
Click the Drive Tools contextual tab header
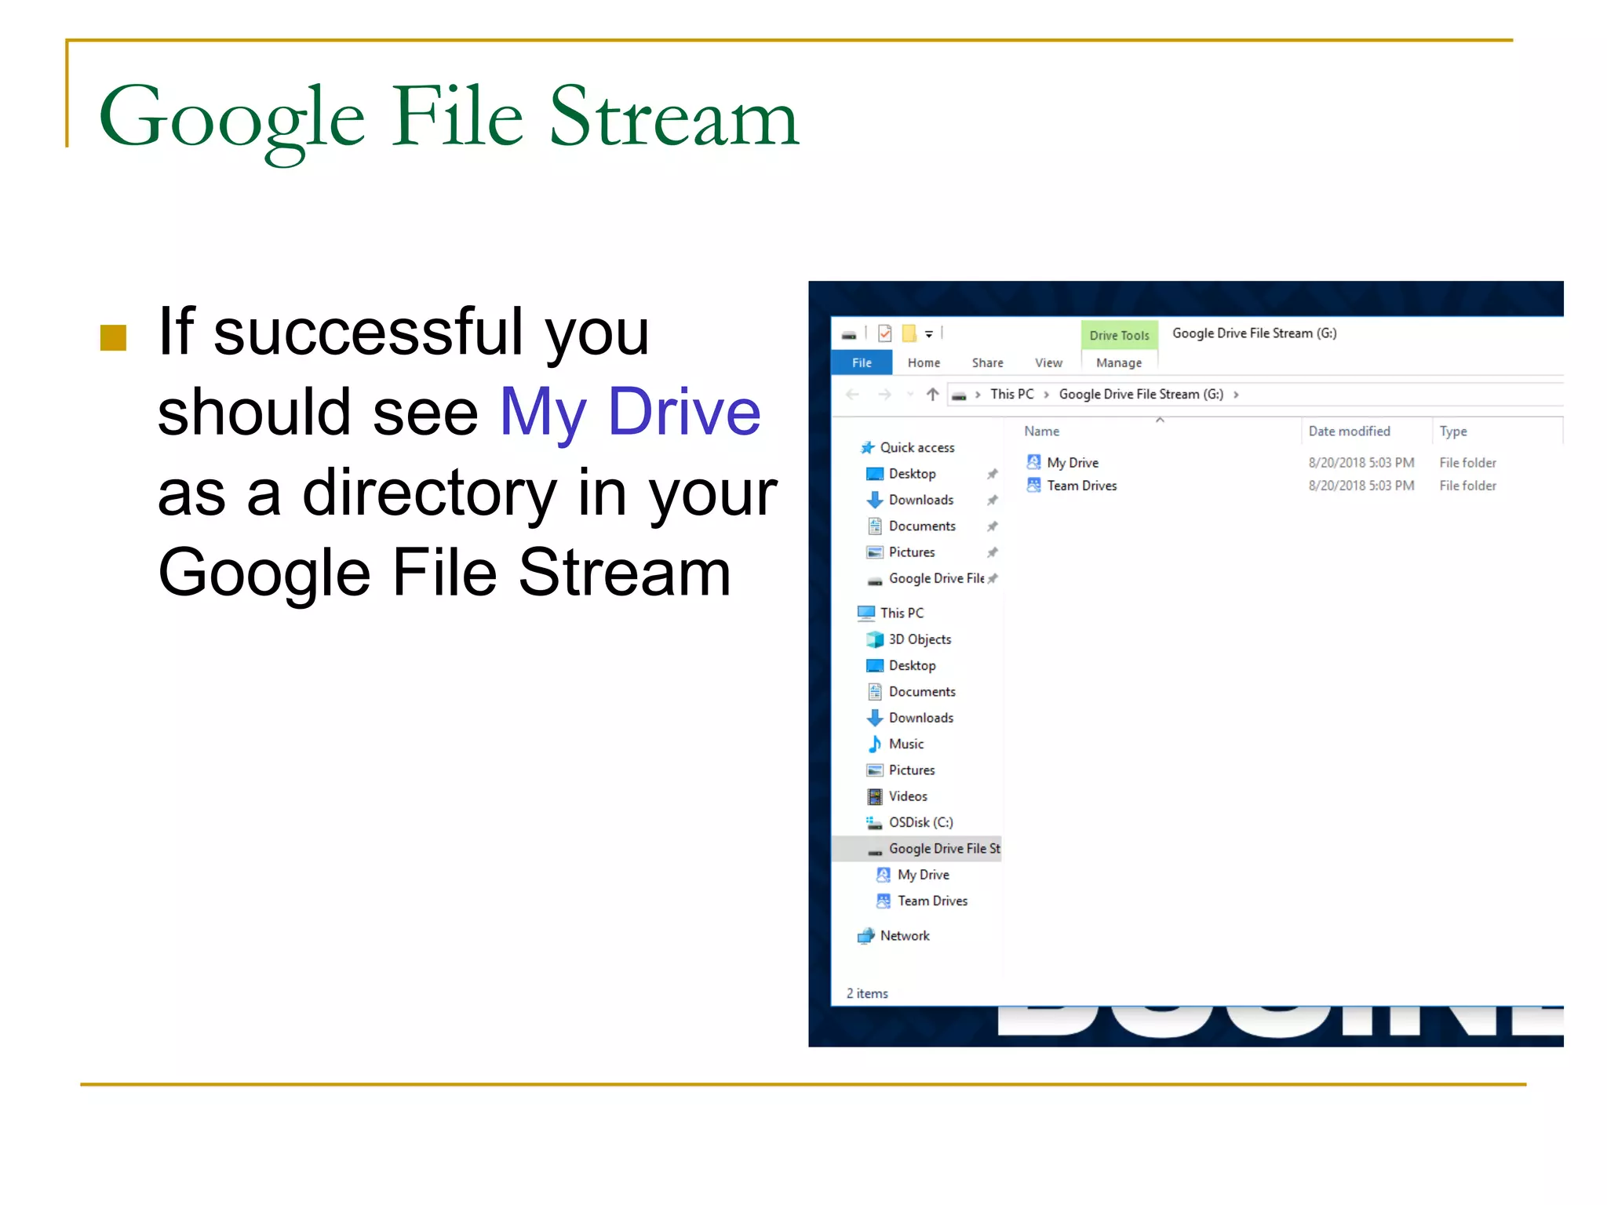[1119, 335]
